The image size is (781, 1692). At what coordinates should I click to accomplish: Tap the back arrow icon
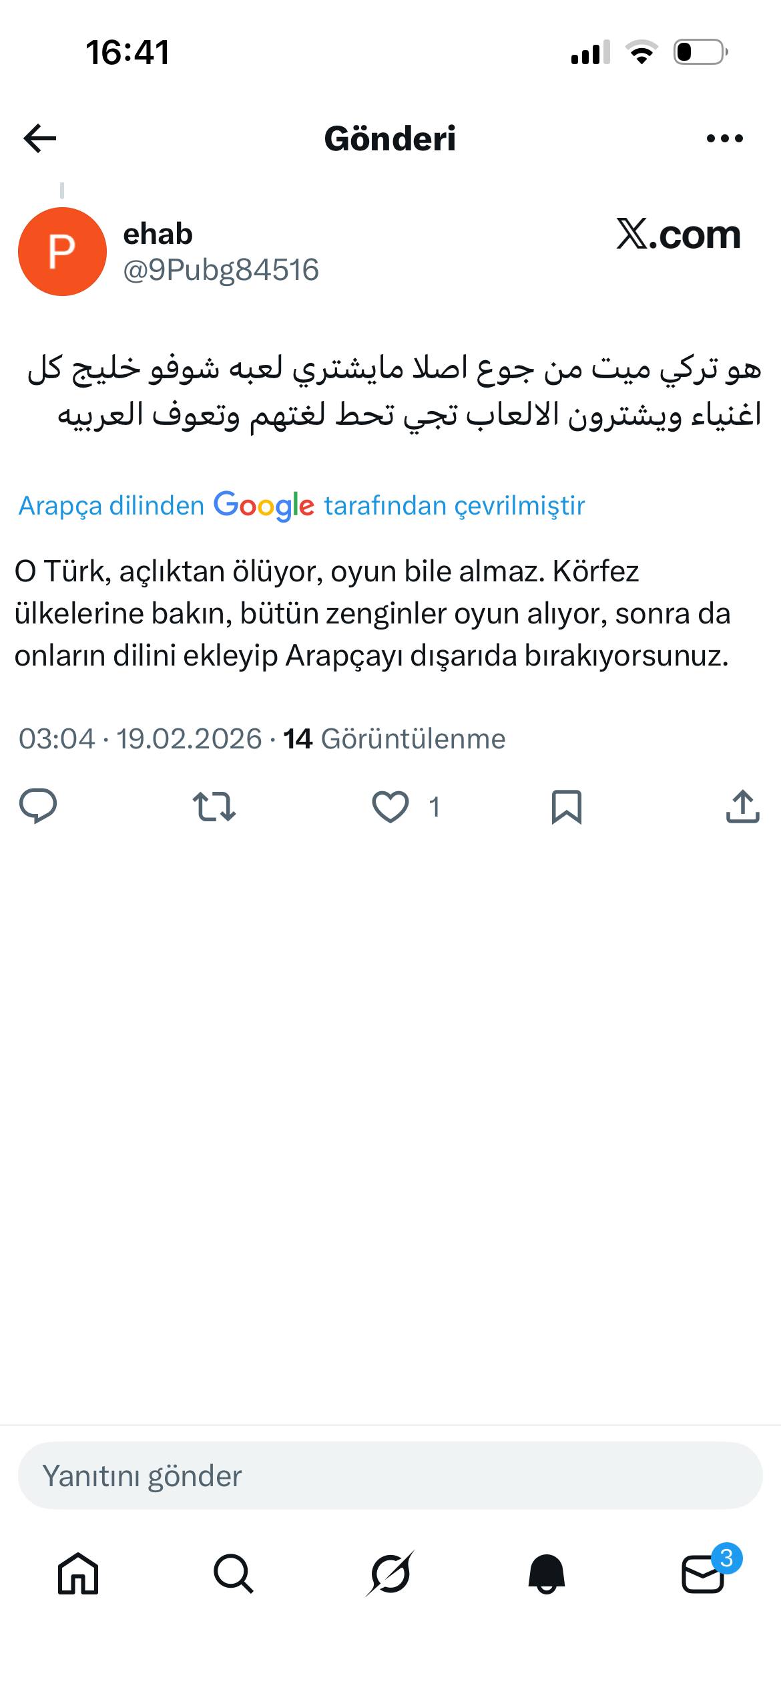coord(40,138)
